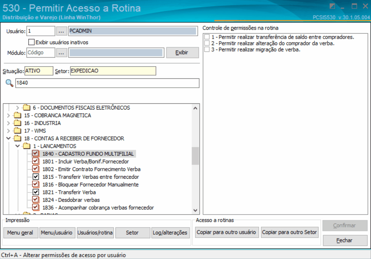Click folder icon of 16 - INDUSTRIA

click(18, 123)
